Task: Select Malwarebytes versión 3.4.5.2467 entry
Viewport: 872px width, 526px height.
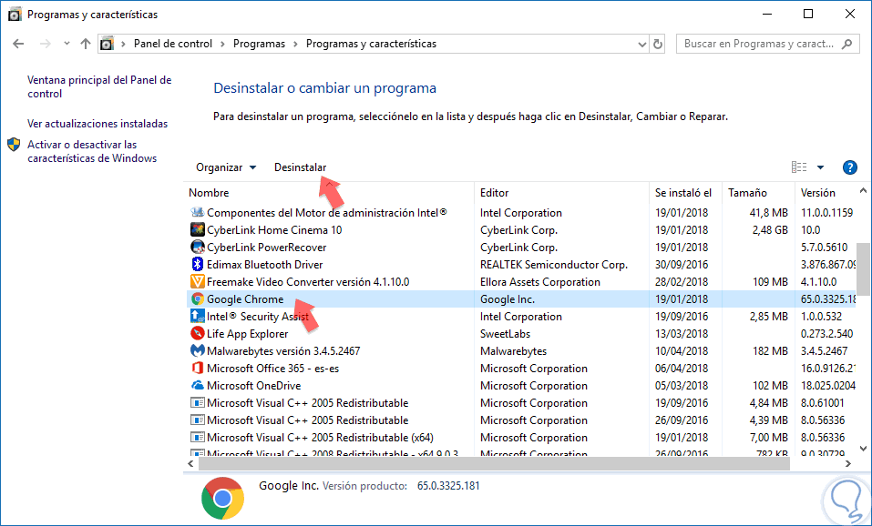Action: pos(283,350)
